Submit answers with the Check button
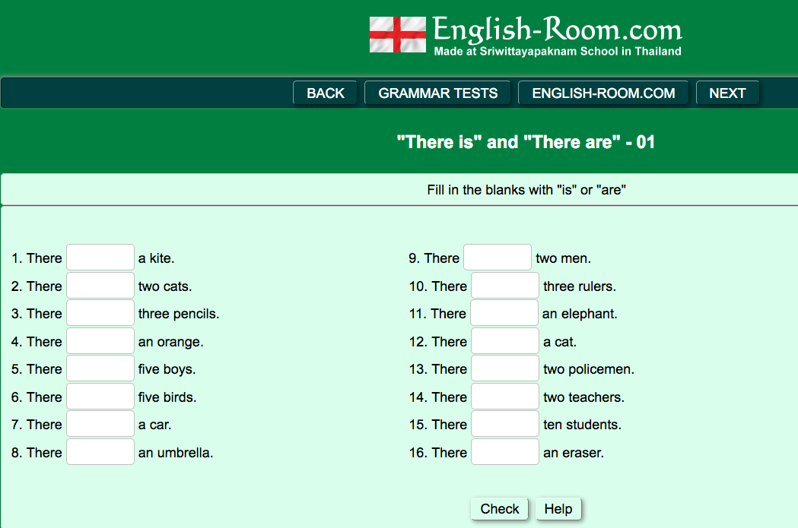 pyautogui.click(x=499, y=509)
